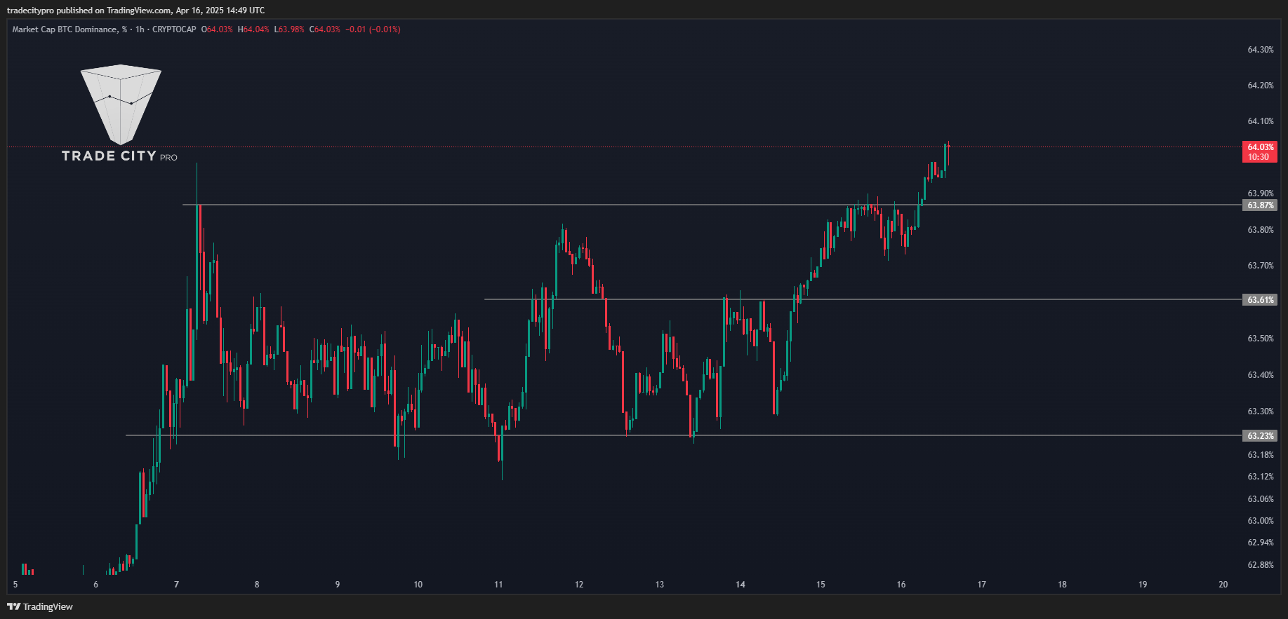1288x619 pixels.
Task: Click the 63.18% price axis label
Action: coord(1261,455)
